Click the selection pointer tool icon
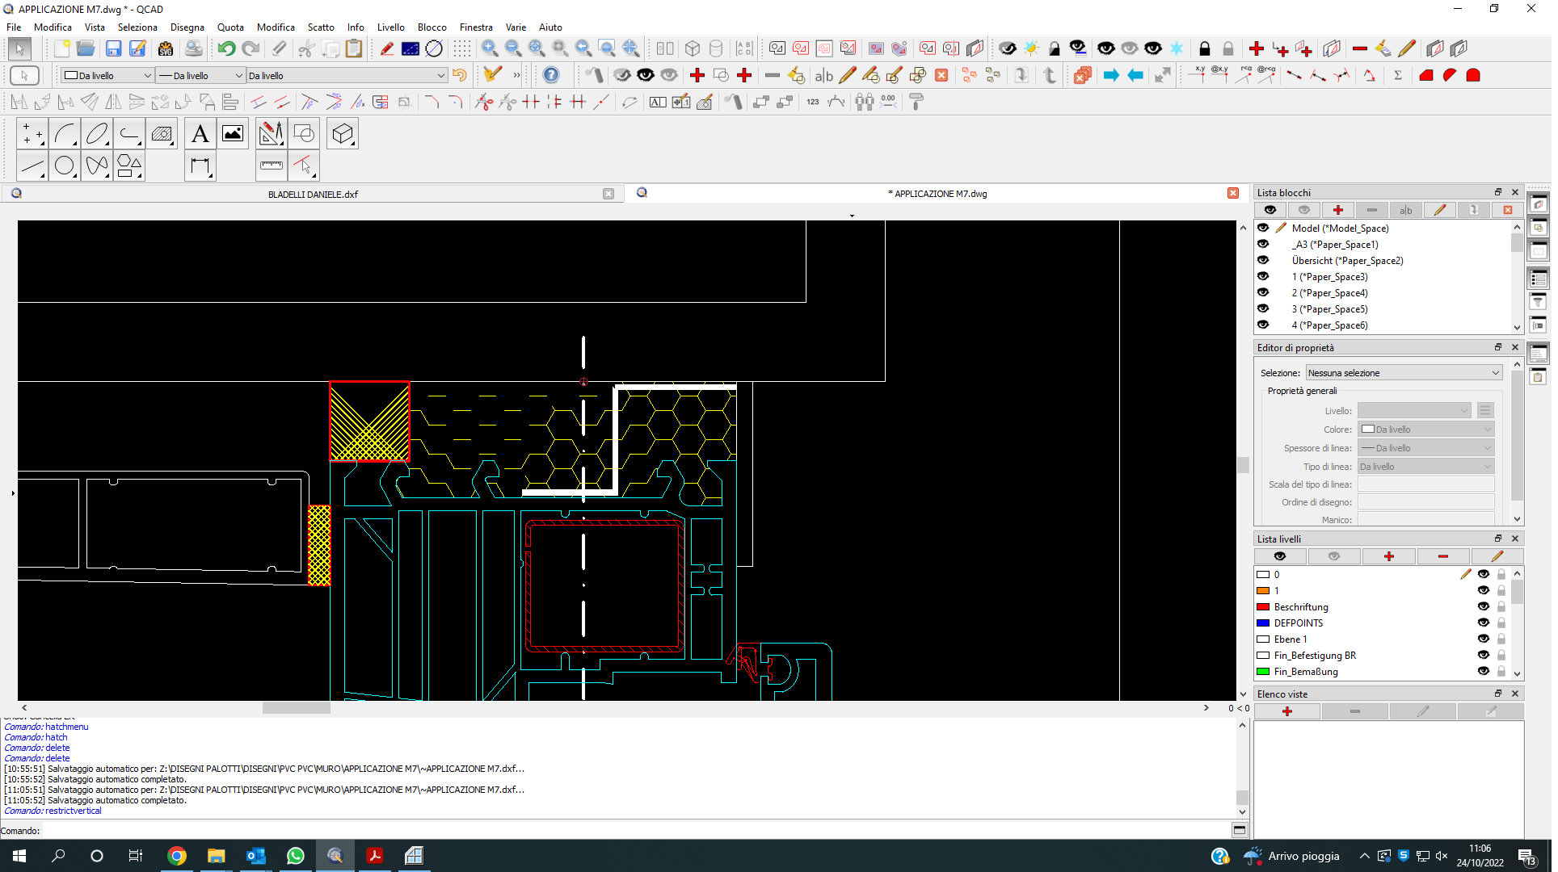The height and width of the screenshot is (872, 1558). (19, 49)
